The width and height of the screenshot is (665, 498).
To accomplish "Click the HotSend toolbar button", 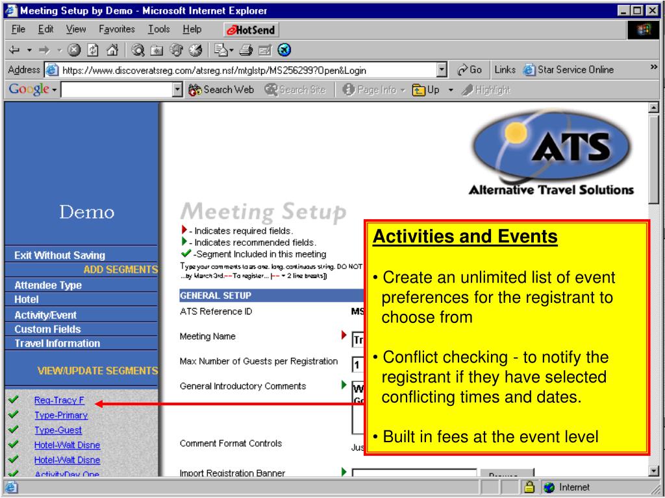I will pos(251,30).
